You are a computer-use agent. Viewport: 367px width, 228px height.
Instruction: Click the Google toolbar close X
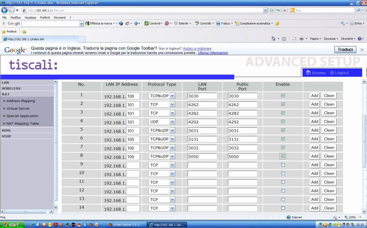(x=3, y=23)
